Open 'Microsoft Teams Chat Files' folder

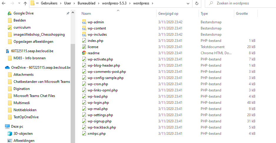34,96
